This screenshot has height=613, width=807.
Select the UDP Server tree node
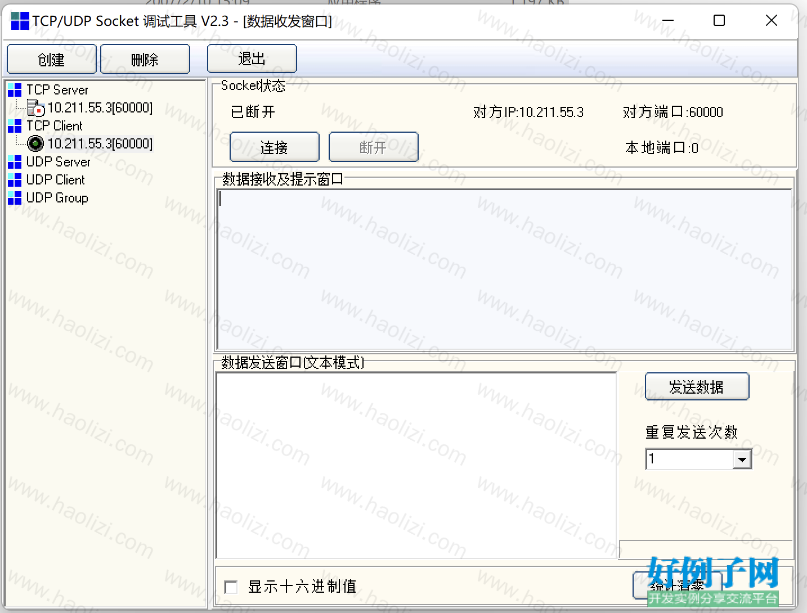point(59,162)
